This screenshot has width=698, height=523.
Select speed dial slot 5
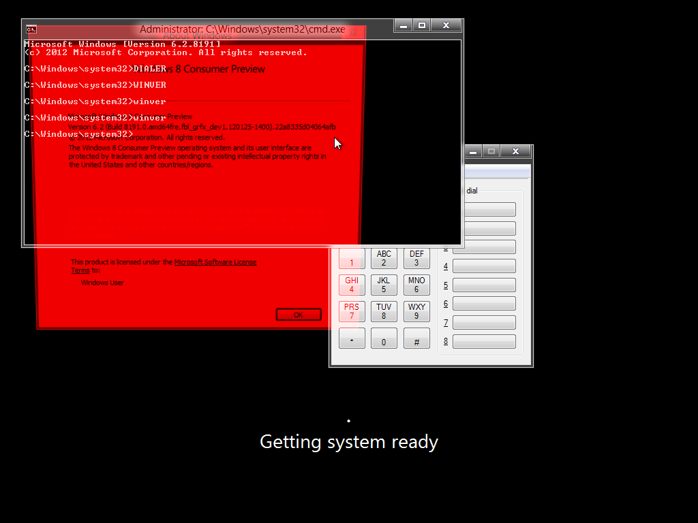pos(485,285)
